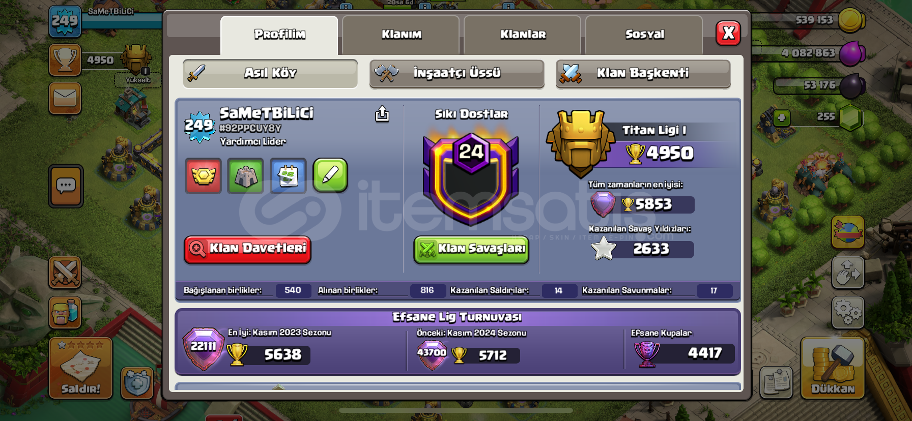Switch to the Klanım tab

pos(401,35)
